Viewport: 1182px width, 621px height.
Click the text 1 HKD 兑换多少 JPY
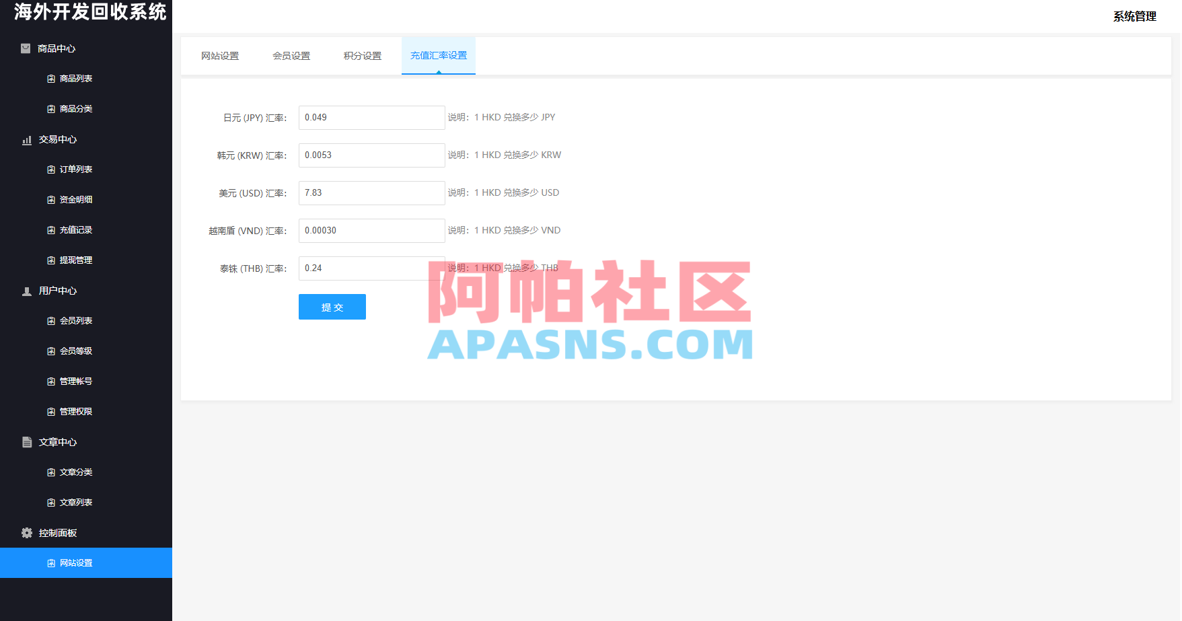(x=515, y=117)
